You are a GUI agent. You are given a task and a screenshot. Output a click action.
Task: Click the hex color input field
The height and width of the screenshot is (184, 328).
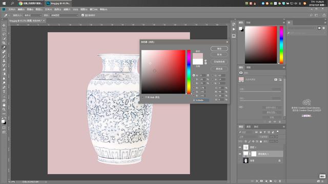(x=202, y=100)
